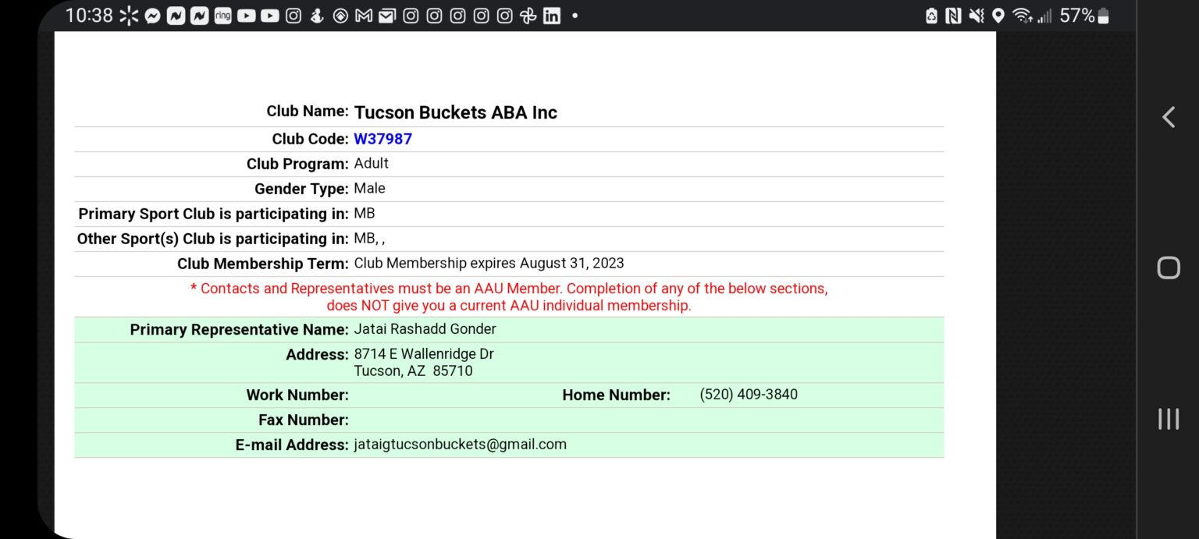Tap the Primary Representative Name label
This screenshot has width=1199, height=539.
[240, 330]
